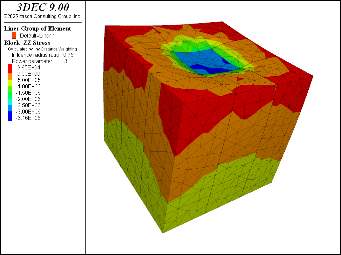
Task: Click the "Power parameter : 3" line
Action: coord(39,61)
